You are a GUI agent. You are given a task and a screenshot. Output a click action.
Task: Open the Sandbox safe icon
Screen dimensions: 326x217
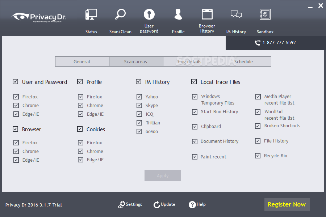pyautogui.click(x=265, y=14)
